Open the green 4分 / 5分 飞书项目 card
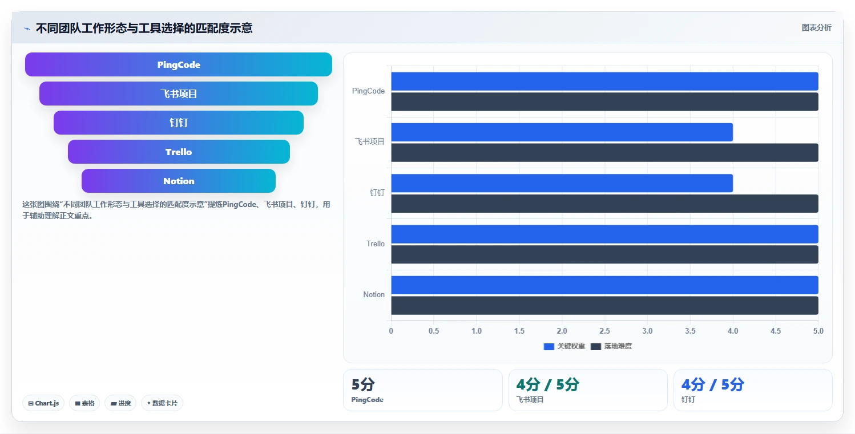This screenshot has height=434, width=855. pos(588,390)
